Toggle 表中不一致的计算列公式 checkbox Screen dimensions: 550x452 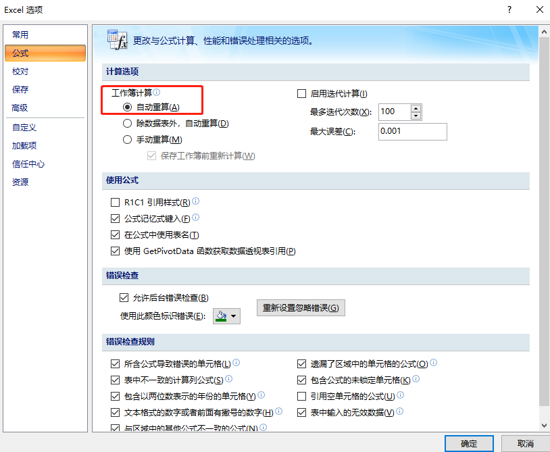(115, 380)
